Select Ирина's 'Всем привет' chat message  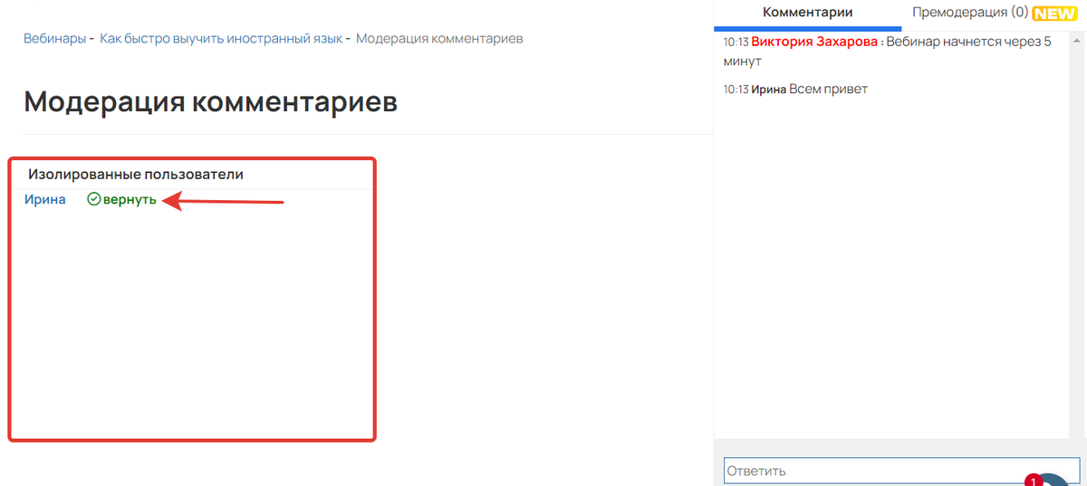828,89
